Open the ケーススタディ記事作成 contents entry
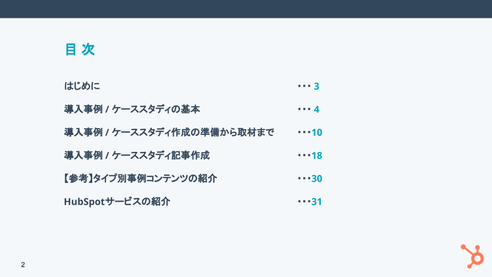Image resolution: width=492 pixels, height=277 pixels. (x=137, y=155)
